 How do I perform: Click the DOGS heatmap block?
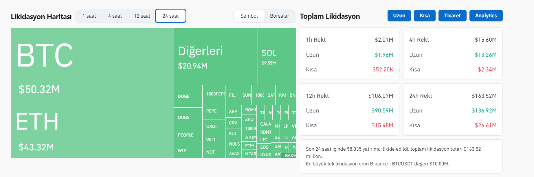[188, 117]
